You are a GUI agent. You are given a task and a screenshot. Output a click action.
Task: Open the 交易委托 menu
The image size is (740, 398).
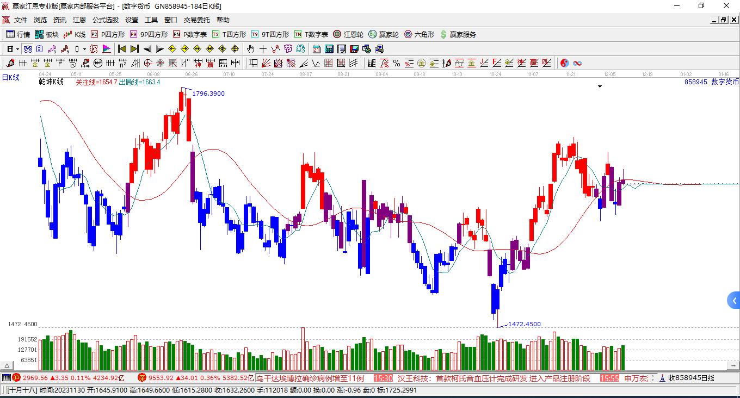pyautogui.click(x=197, y=20)
